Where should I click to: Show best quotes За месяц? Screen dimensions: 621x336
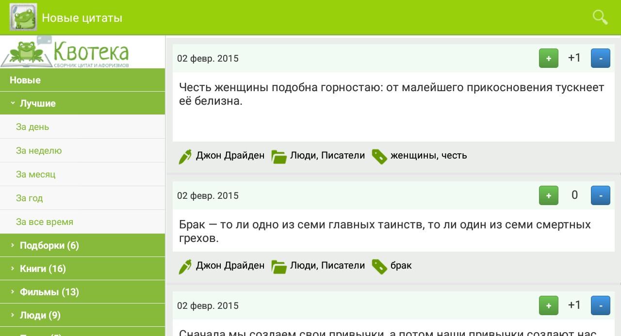pyautogui.click(x=82, y=175)
